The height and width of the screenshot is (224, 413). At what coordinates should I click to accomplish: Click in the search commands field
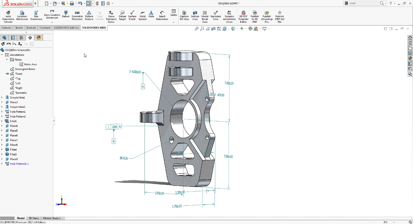click(364, 3)
